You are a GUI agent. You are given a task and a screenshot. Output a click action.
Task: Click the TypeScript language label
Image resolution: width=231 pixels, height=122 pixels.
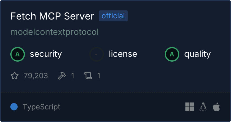pyautogui.click(x=41, y=107)
